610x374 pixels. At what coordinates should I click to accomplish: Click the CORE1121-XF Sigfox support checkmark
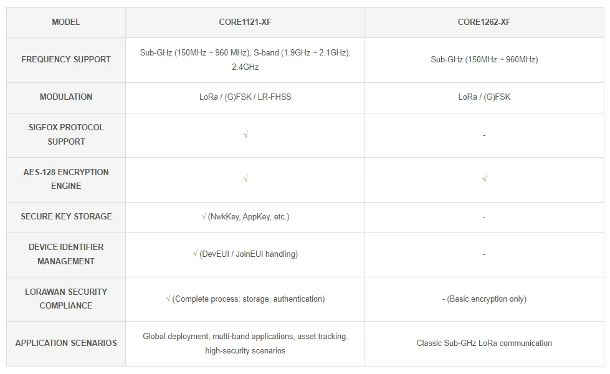245,135
